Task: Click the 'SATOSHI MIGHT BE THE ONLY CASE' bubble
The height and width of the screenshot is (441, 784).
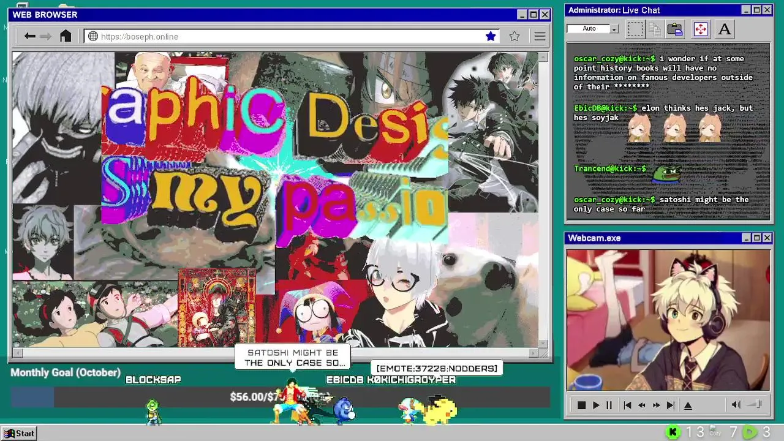Action: 293,358
